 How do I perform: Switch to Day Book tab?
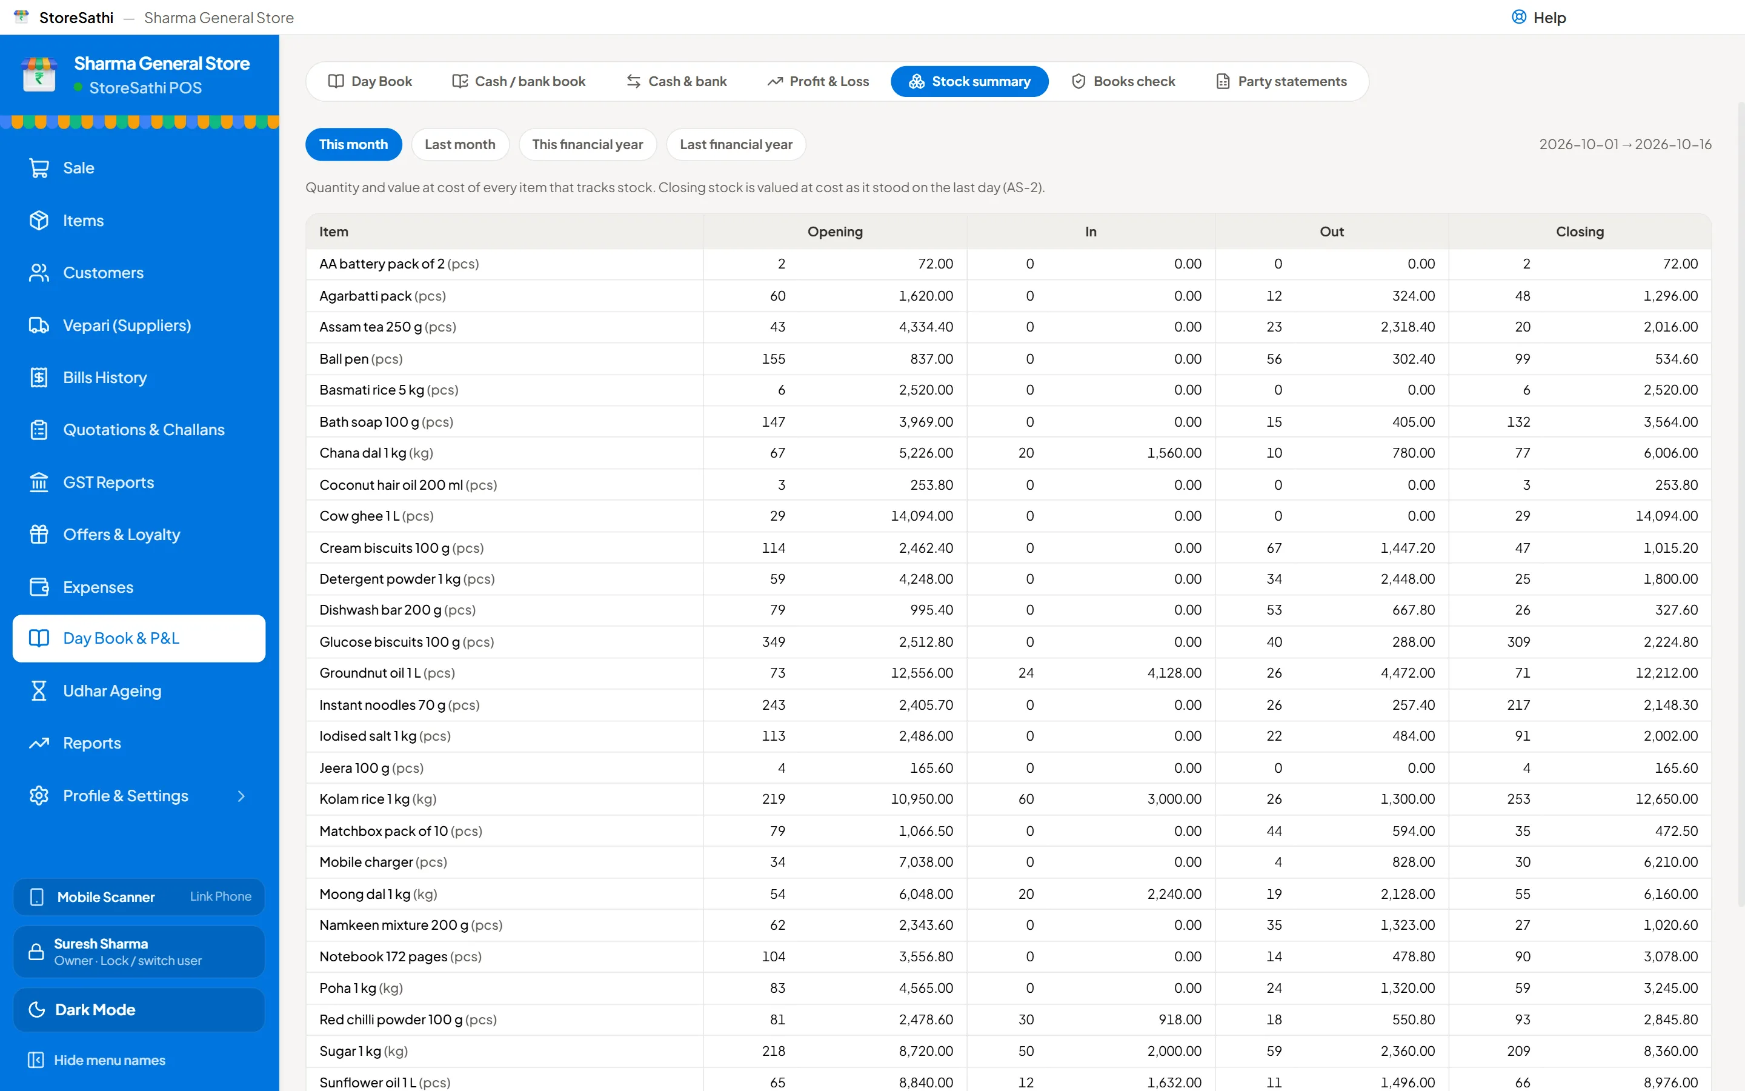(x=370, y=82)
